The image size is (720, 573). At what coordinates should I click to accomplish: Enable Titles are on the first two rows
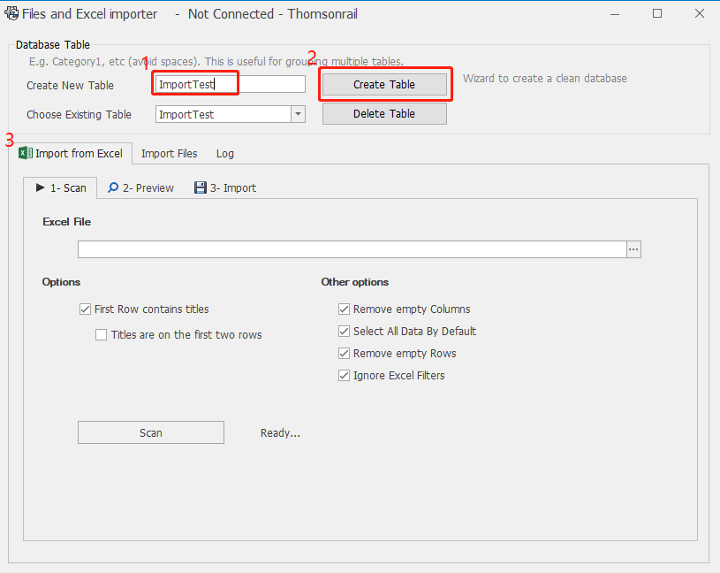click(x=102, y=335)
